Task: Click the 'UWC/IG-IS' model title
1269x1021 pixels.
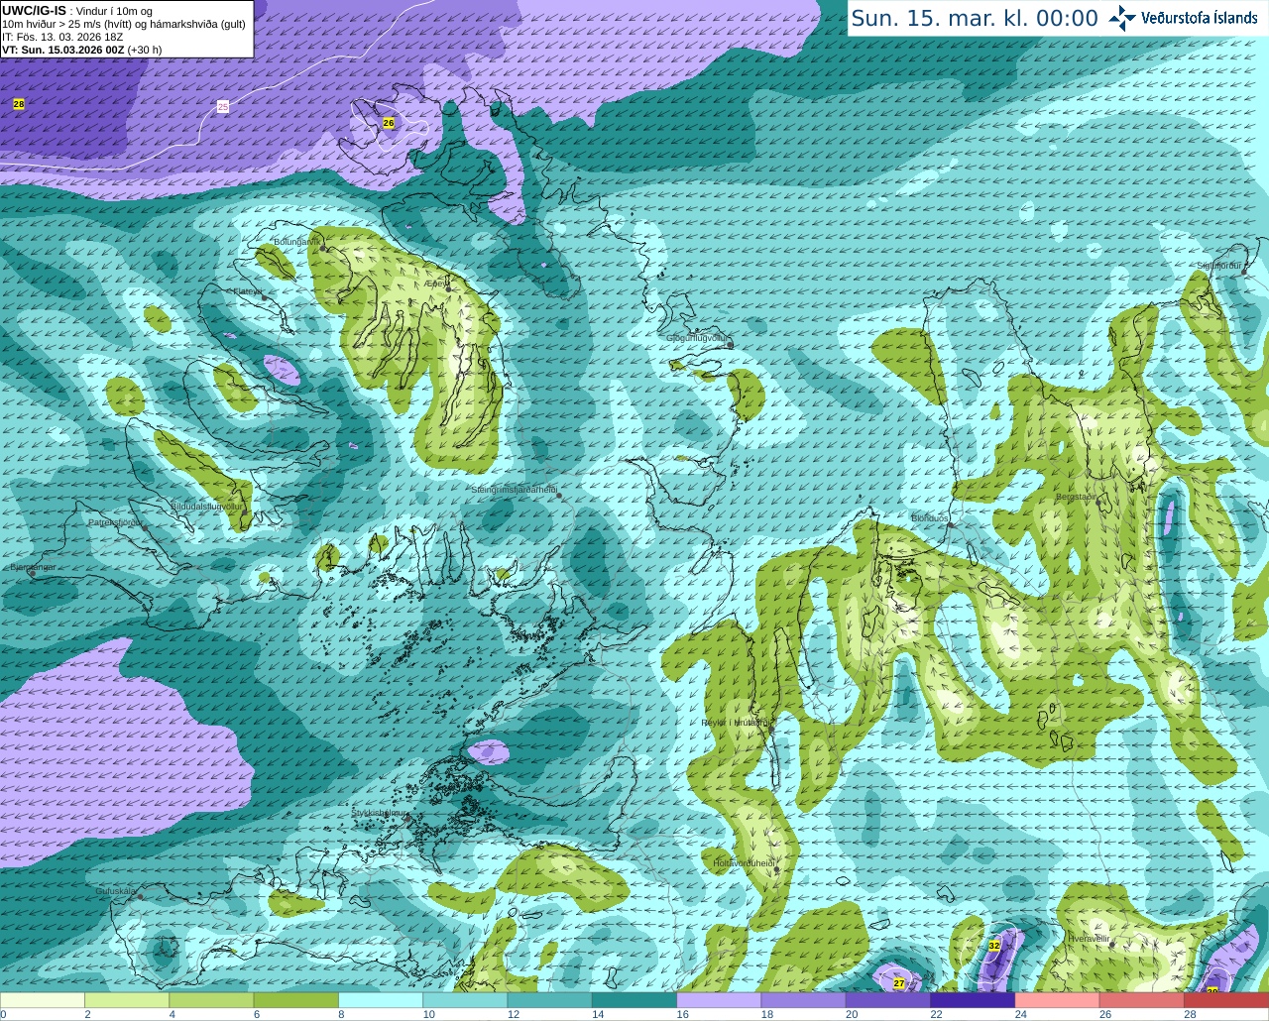Action: (x=34, y=11)
